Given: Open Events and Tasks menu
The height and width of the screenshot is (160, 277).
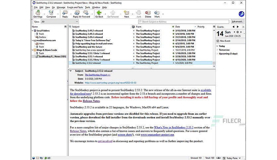Looking at the screenshot, I should [x=75, y=7].
